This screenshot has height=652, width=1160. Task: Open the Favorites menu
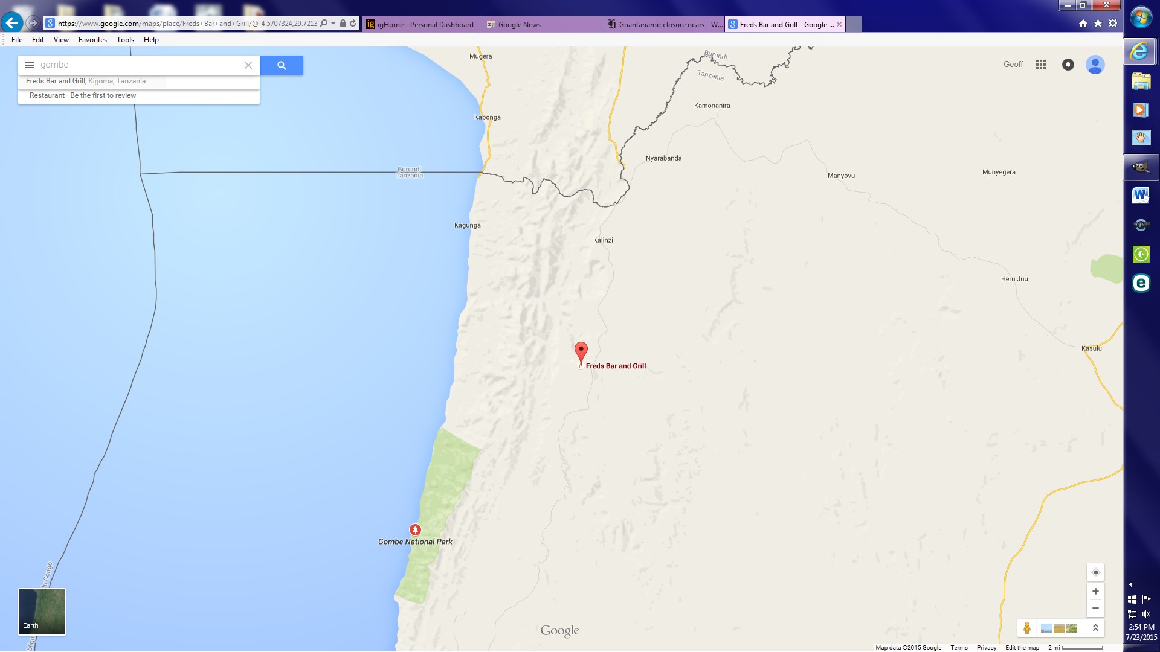coord(92,40)
